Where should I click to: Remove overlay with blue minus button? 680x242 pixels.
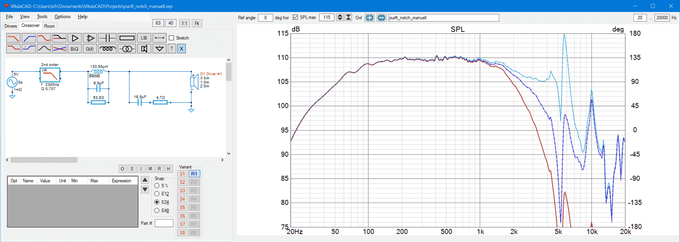[x=382, y=18]
